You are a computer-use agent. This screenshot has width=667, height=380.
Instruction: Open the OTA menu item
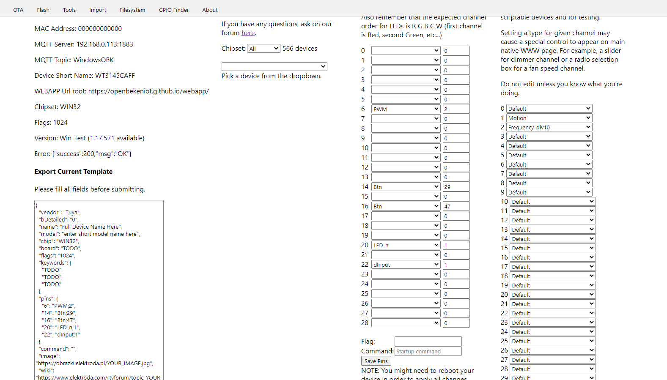pos(18,10)
